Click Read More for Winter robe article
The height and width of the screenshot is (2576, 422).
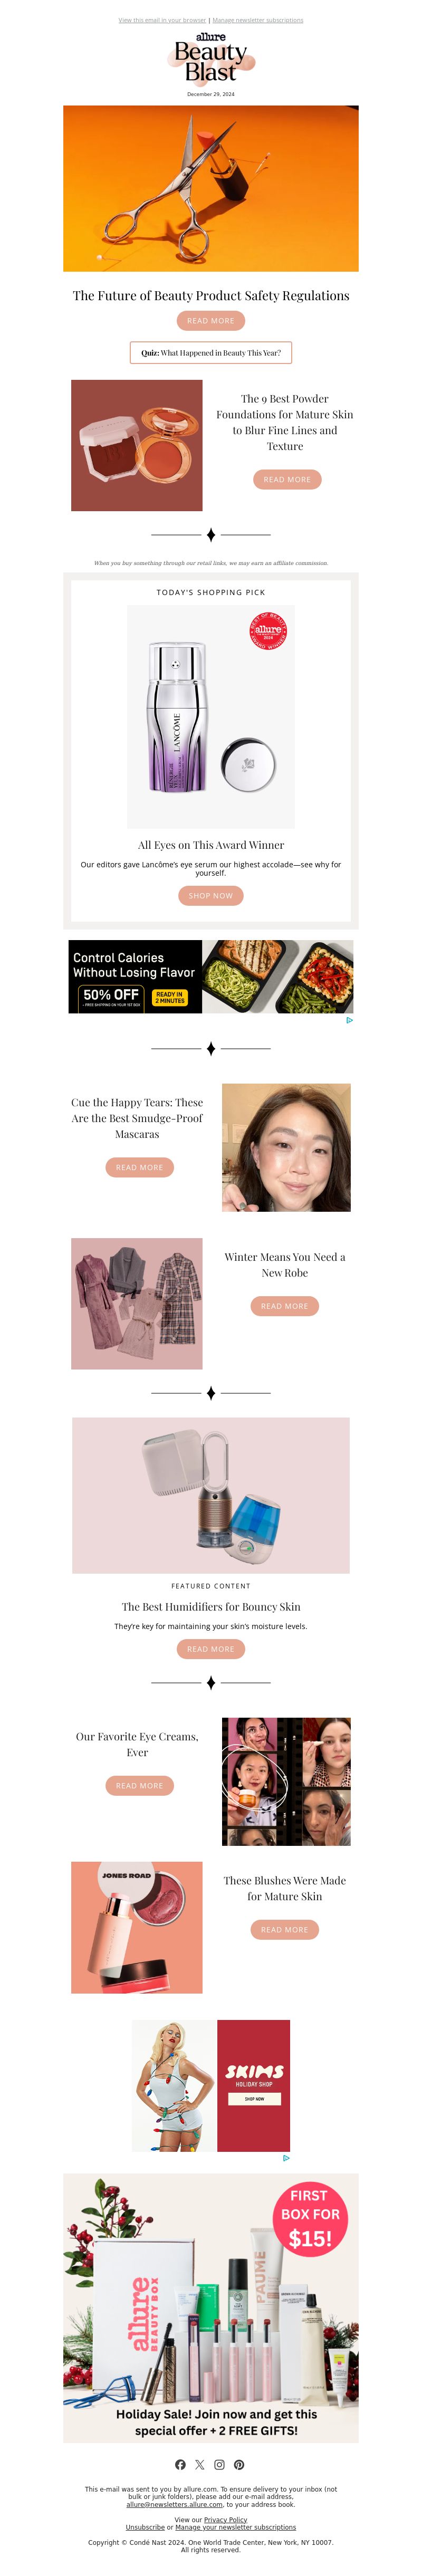[285, 1306]
